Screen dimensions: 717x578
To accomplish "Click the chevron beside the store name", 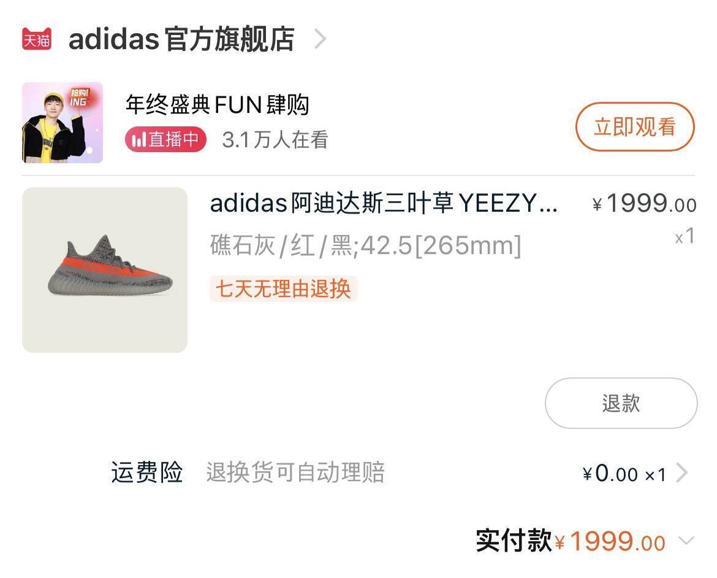I will coord(320,39).
